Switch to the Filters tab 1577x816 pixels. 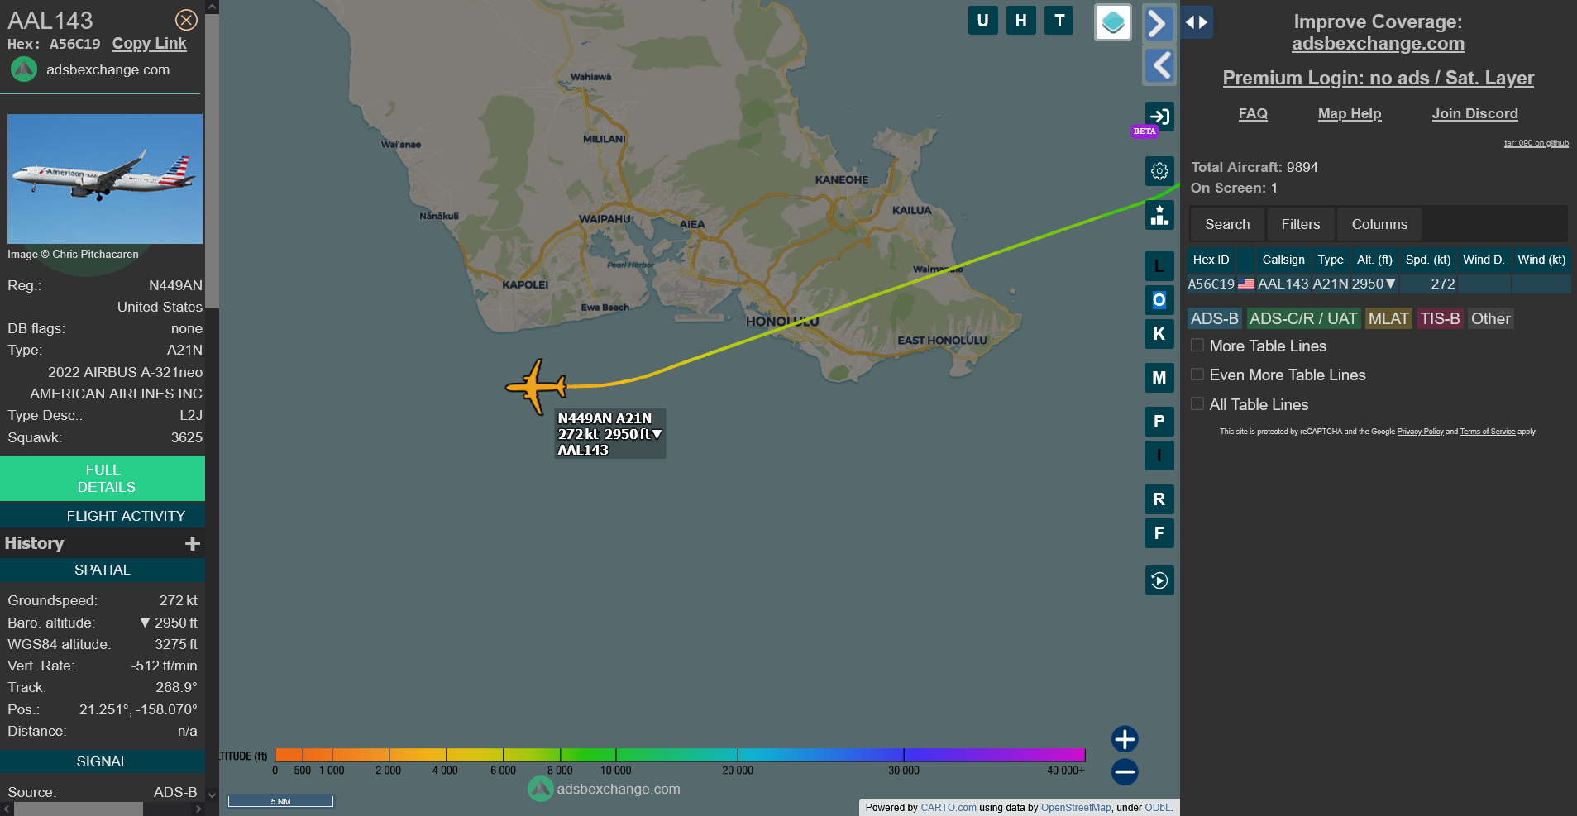point(1301,224)
